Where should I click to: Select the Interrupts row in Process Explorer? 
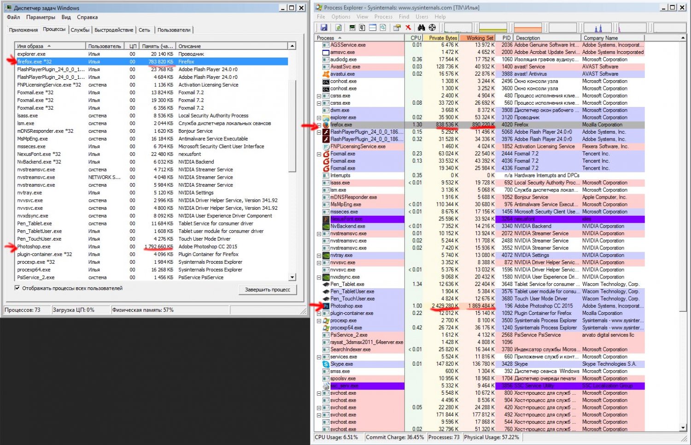click(480, 175)
